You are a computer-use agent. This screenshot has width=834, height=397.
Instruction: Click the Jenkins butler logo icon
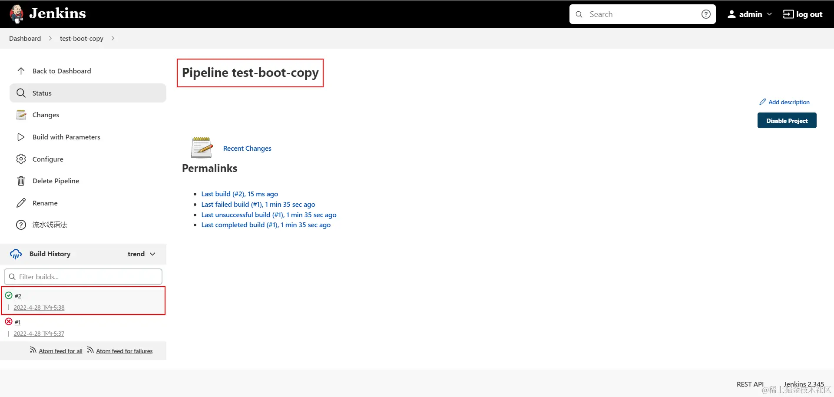coord(17,14)
